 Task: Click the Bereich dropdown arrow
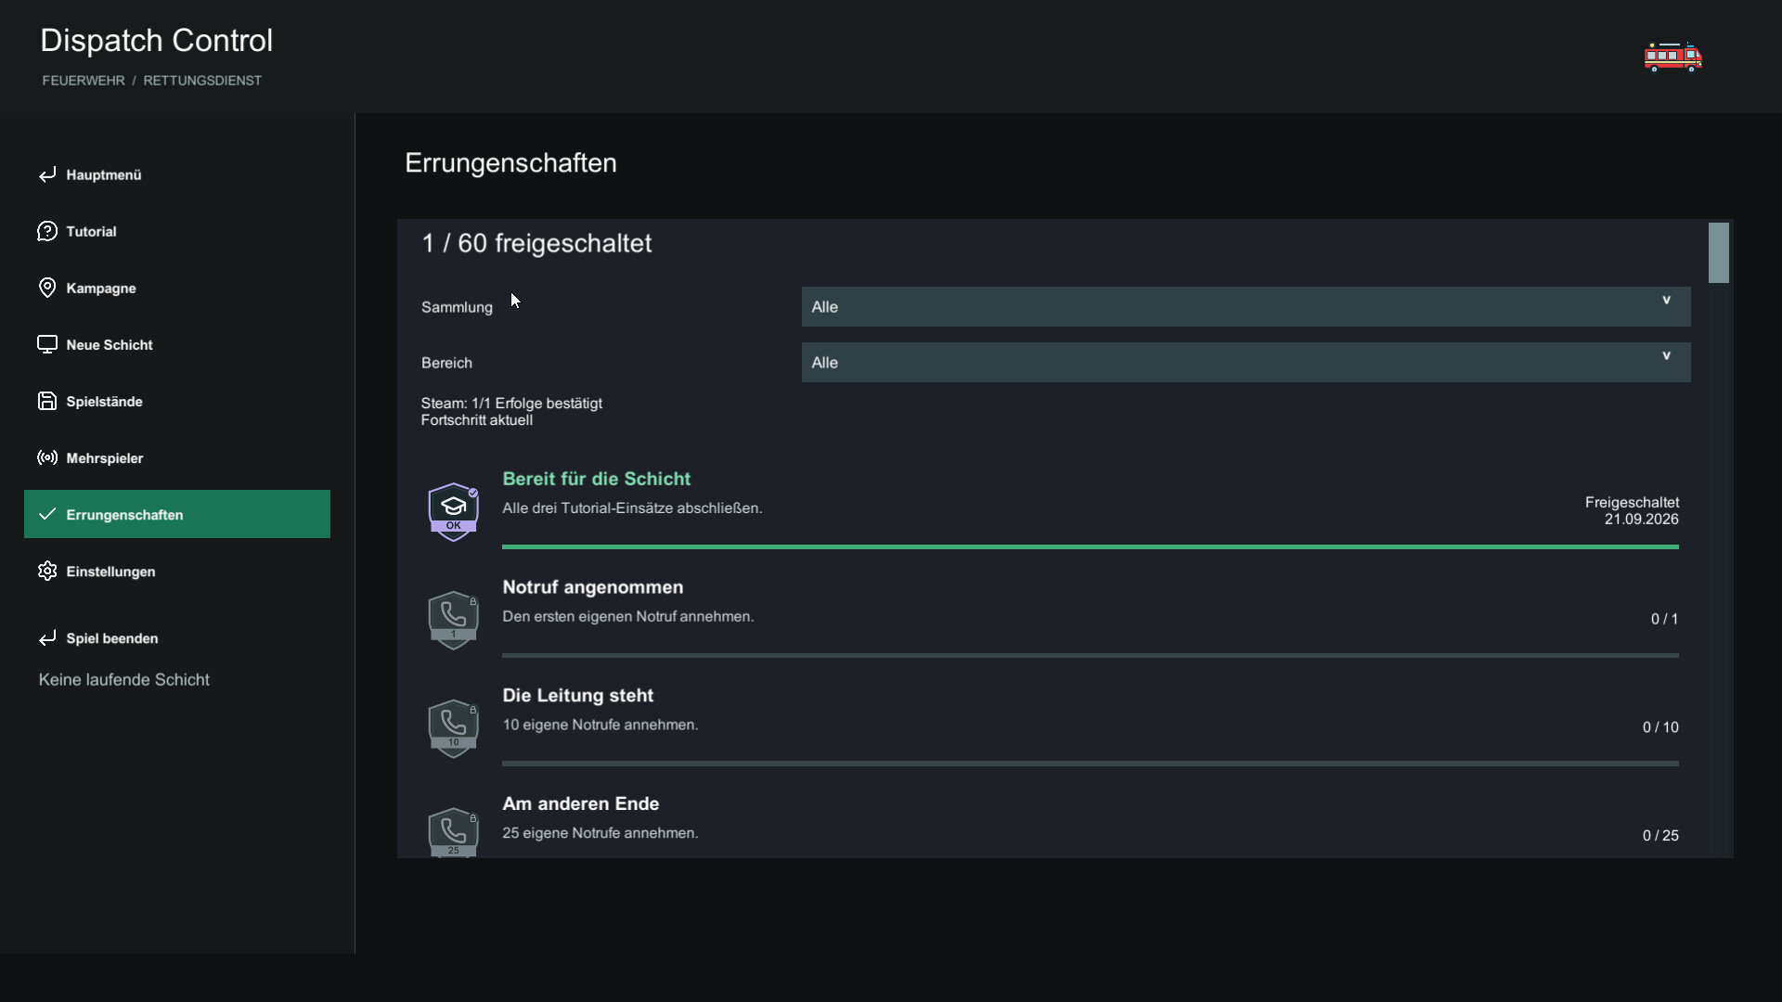(1666, 356)
